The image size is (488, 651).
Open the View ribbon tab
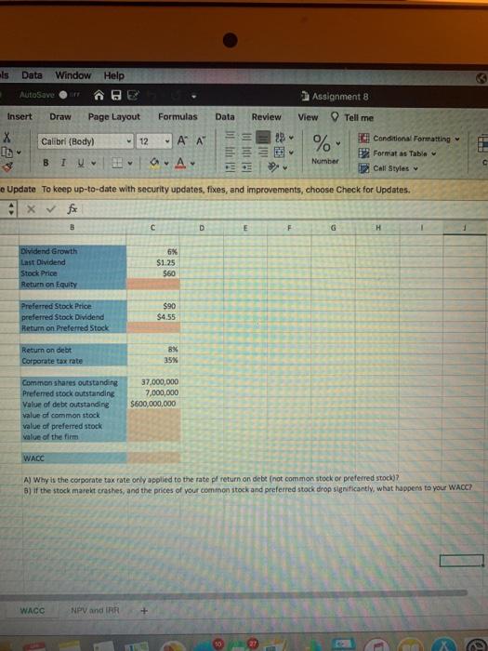pyautogui.click(x=308, y=117)
